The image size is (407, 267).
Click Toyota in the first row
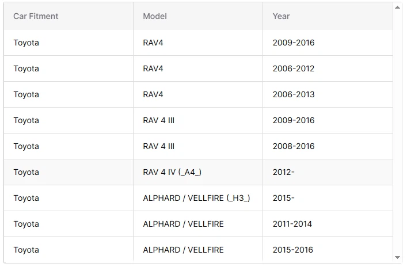click(26, 43)
